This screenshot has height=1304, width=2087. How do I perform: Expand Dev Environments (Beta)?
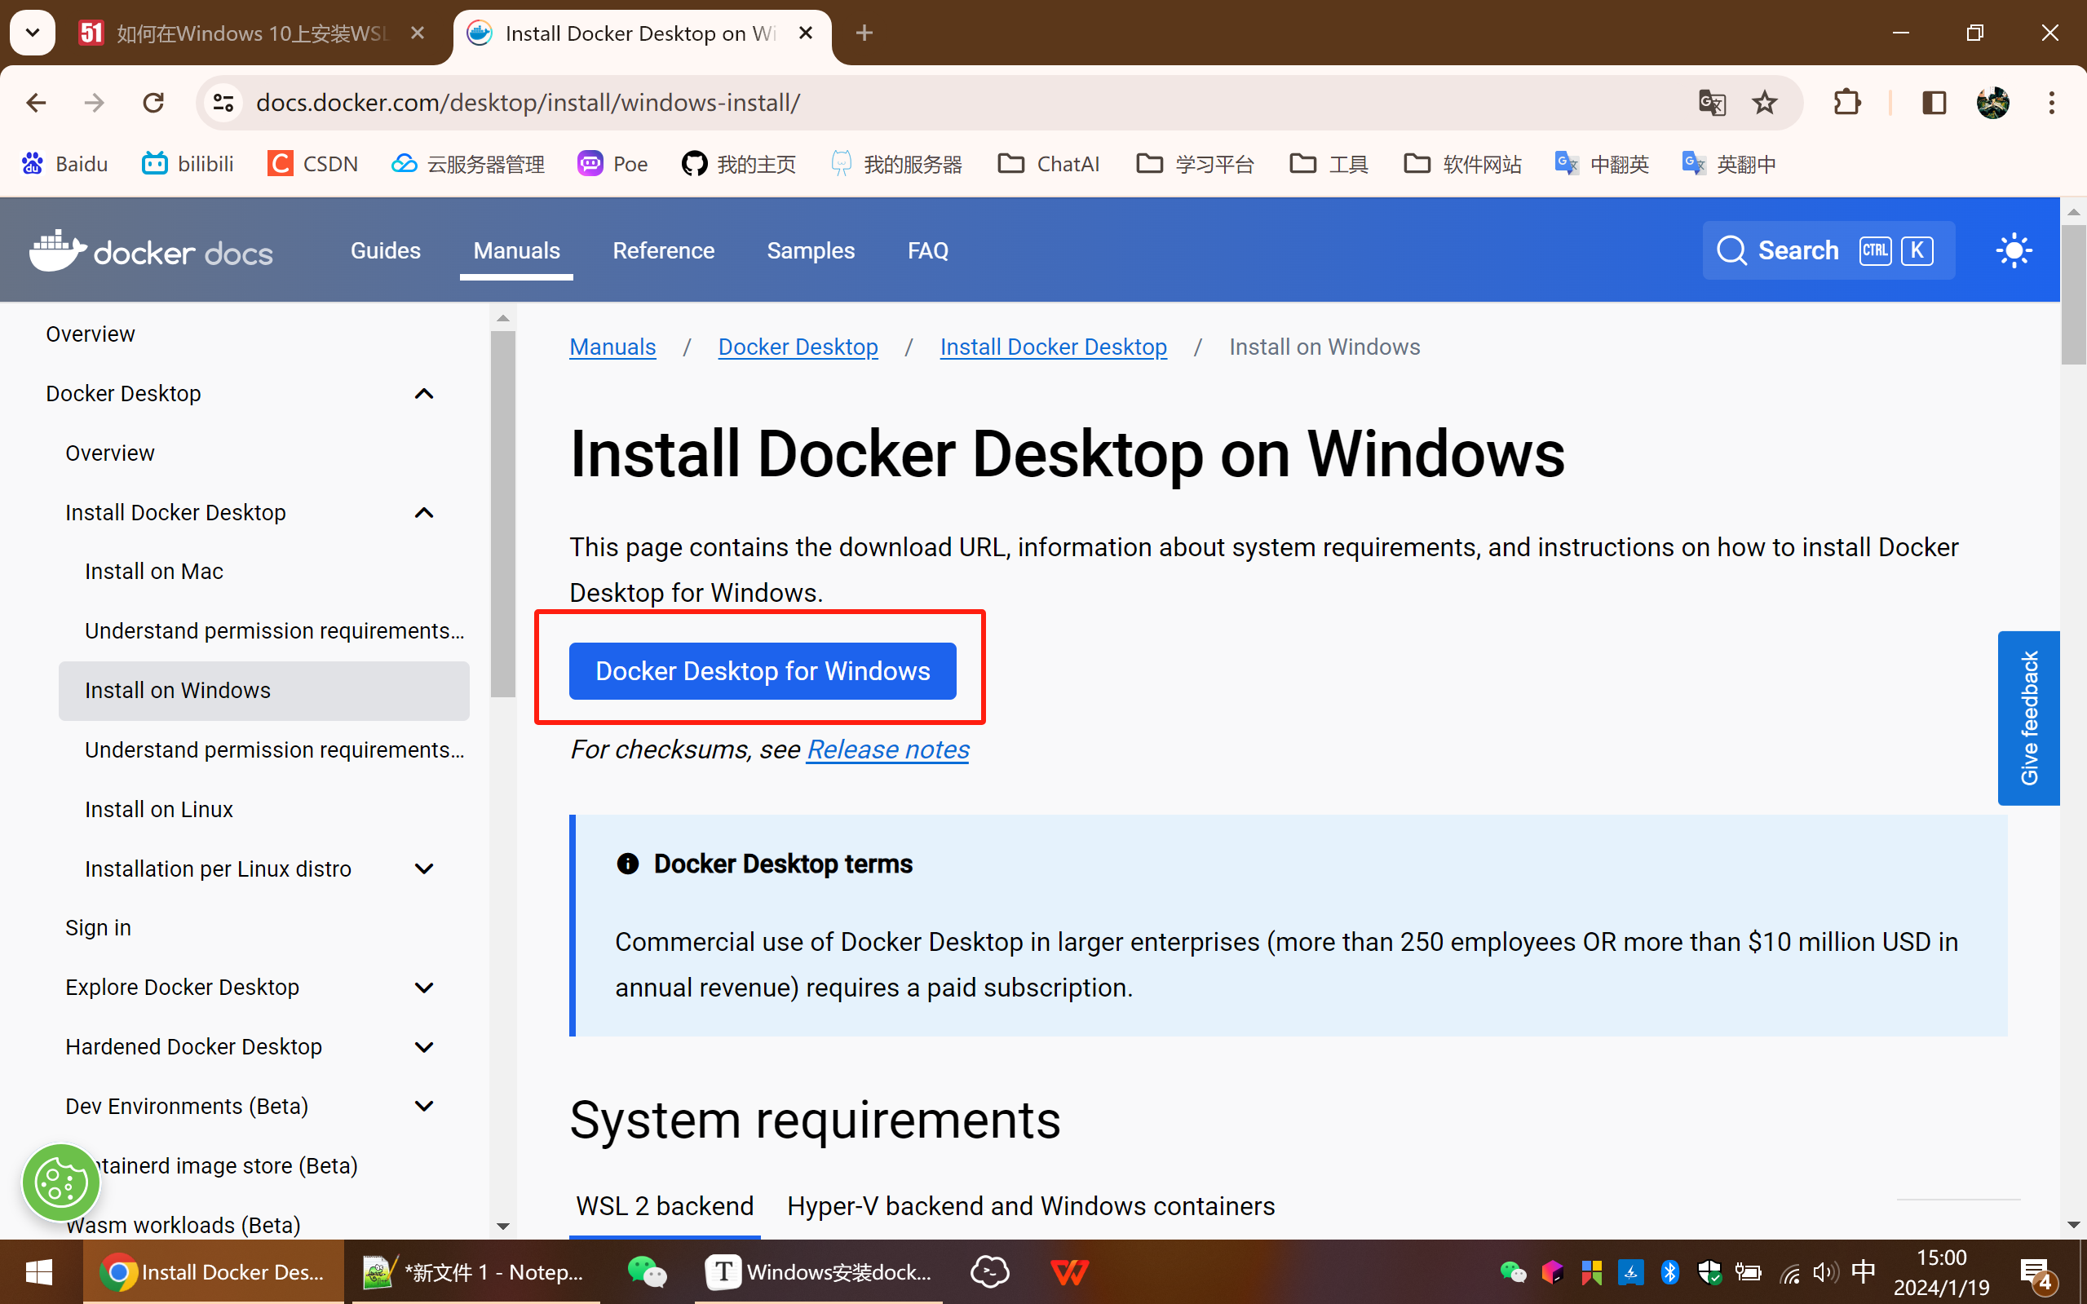423,1106
